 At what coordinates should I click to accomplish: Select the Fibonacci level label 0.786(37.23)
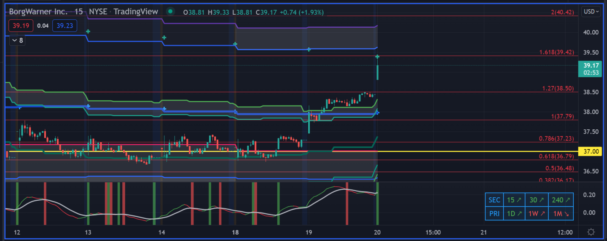(x=556, y=139)
